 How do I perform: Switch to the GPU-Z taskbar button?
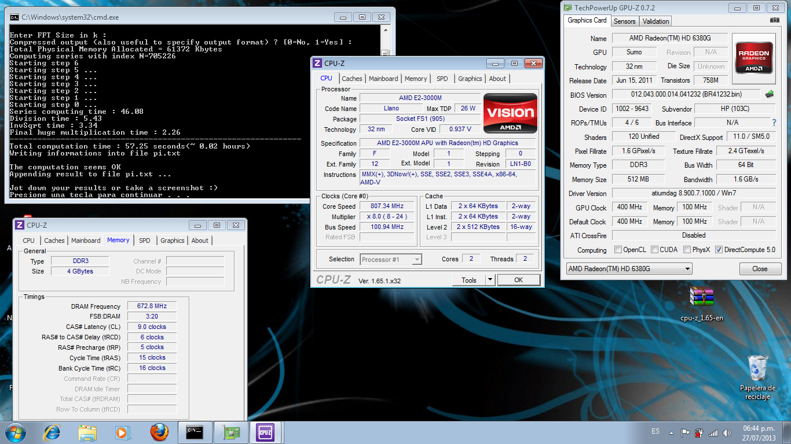click(x=230, y=432)
